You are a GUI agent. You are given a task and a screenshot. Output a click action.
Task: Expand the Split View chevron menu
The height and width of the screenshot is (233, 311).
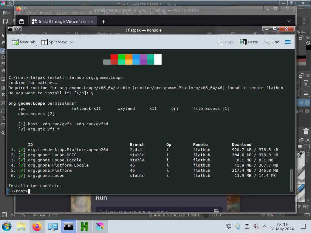tap(72, 42)
